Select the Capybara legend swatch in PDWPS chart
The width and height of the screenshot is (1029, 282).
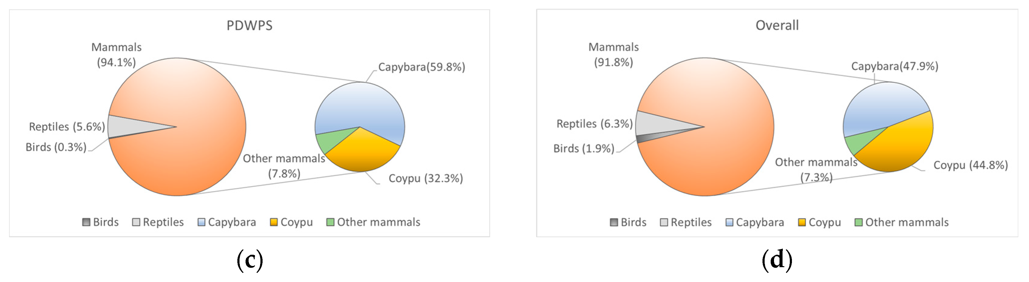(201, 222)
